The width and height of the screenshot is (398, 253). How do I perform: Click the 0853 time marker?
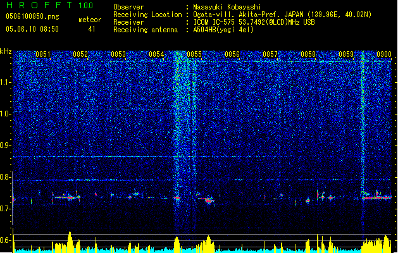click(x=118, y=54)
